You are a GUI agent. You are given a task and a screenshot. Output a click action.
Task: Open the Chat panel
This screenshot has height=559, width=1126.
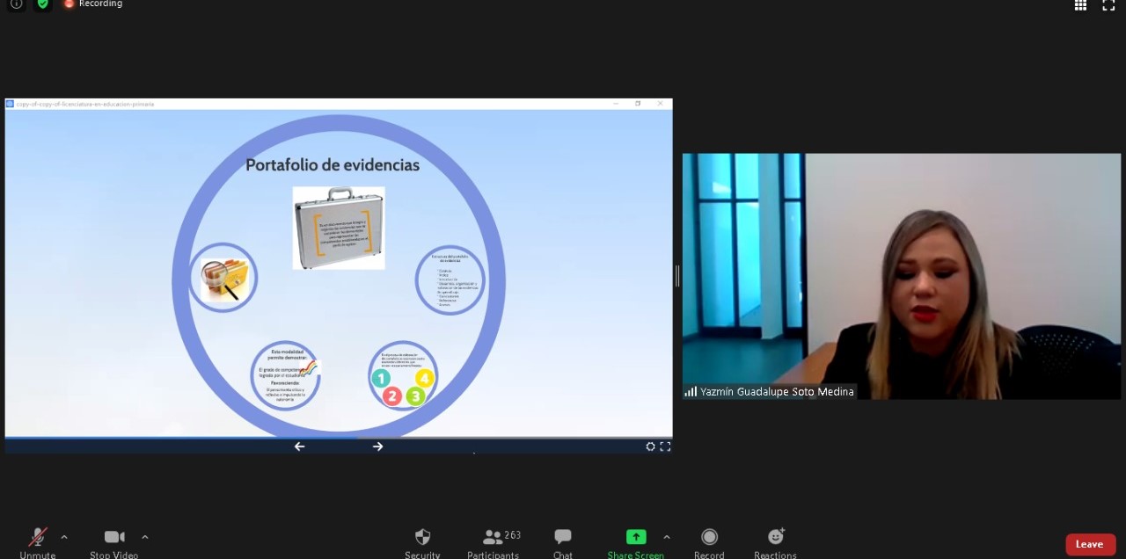[563, 537]
